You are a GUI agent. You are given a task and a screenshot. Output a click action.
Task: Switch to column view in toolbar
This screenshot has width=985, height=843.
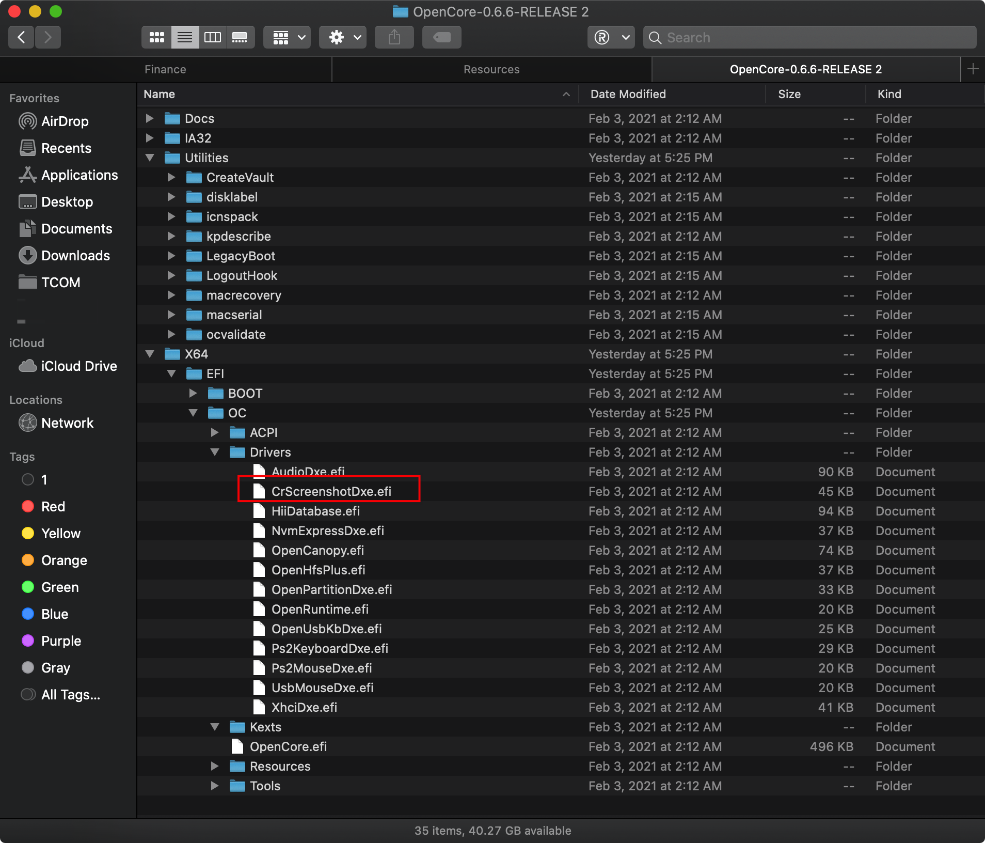point(213,37)
